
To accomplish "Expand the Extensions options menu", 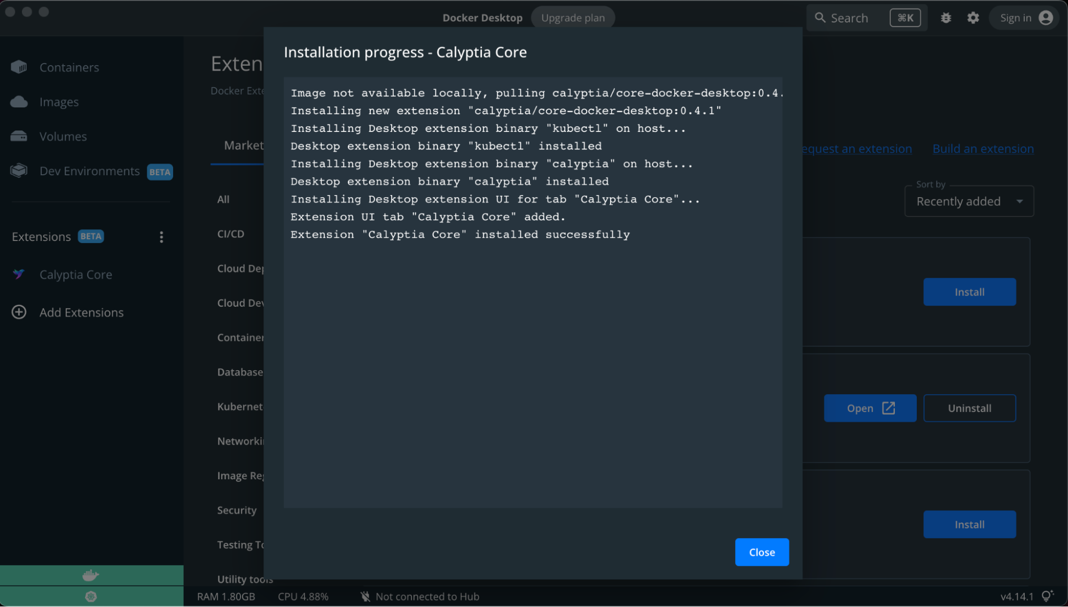I will 161,236.
